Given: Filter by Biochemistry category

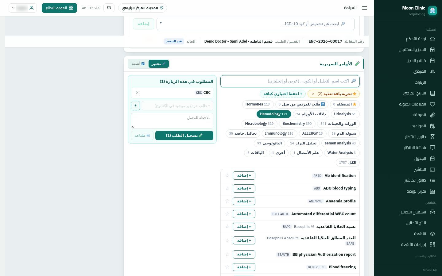Looking at the screenshot, I should 297,124.
